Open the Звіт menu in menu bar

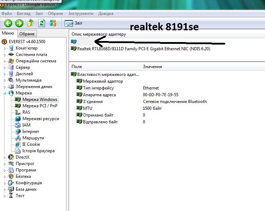coord(39,14)
